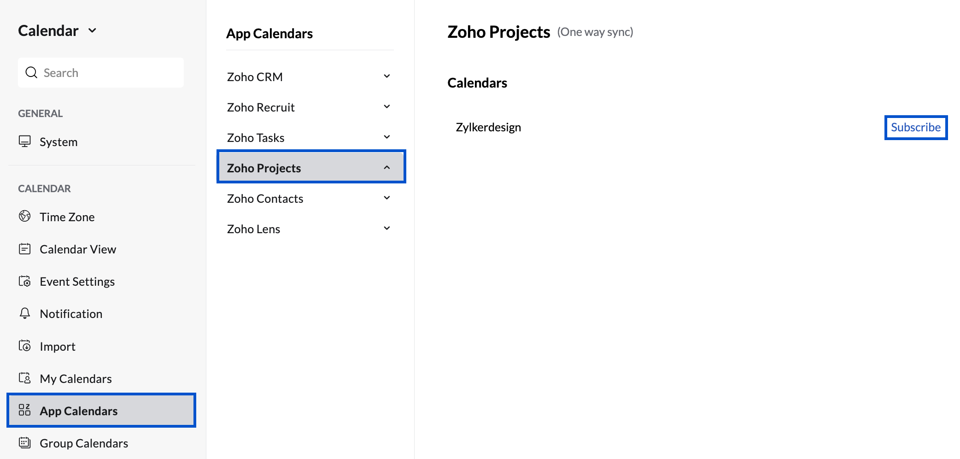Image resolution: width=960 pixels, height=459 pixels.
Task: Expand the Zoho CRM section chevron
Action: pyautogui.click(x=387, y=76)
